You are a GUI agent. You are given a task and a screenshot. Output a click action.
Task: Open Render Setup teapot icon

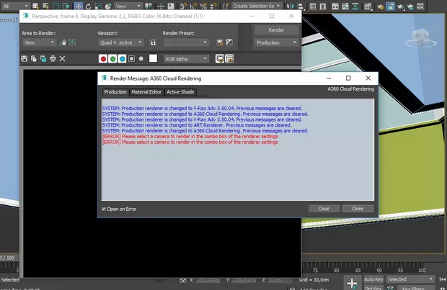tap(380, 6)
